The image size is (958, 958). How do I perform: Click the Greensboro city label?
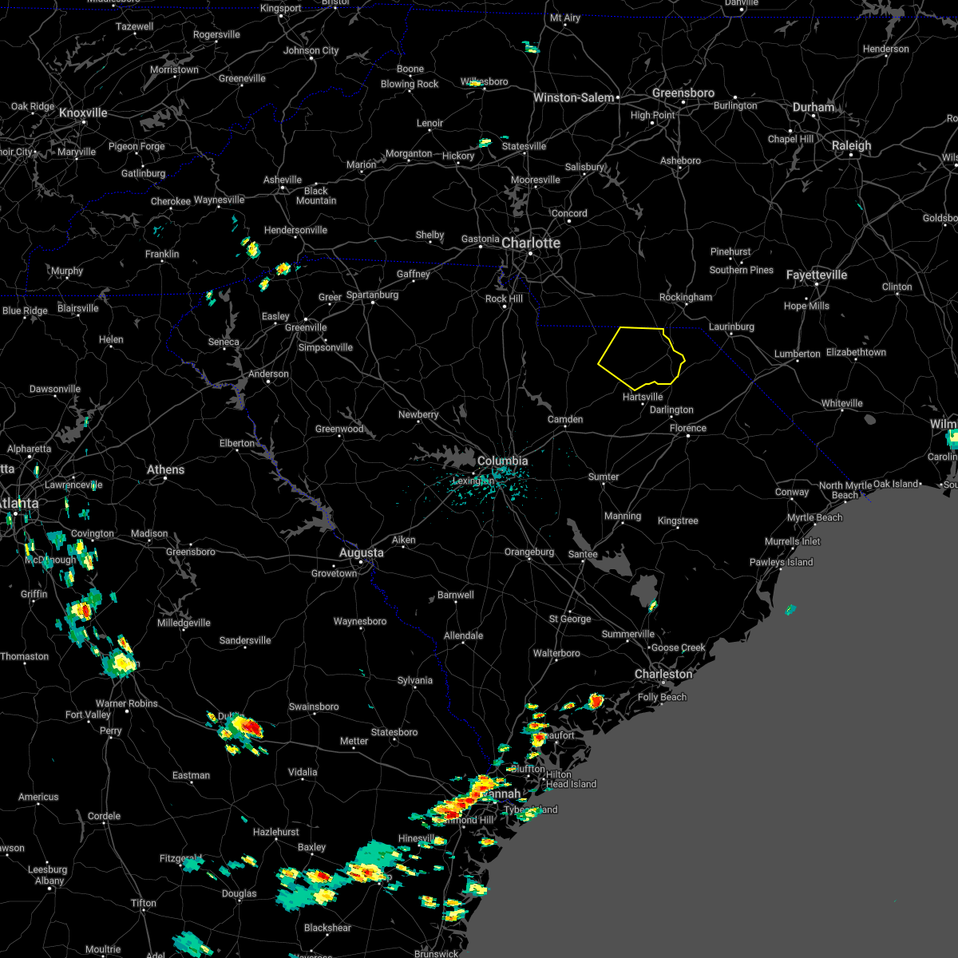pos(683,93)
